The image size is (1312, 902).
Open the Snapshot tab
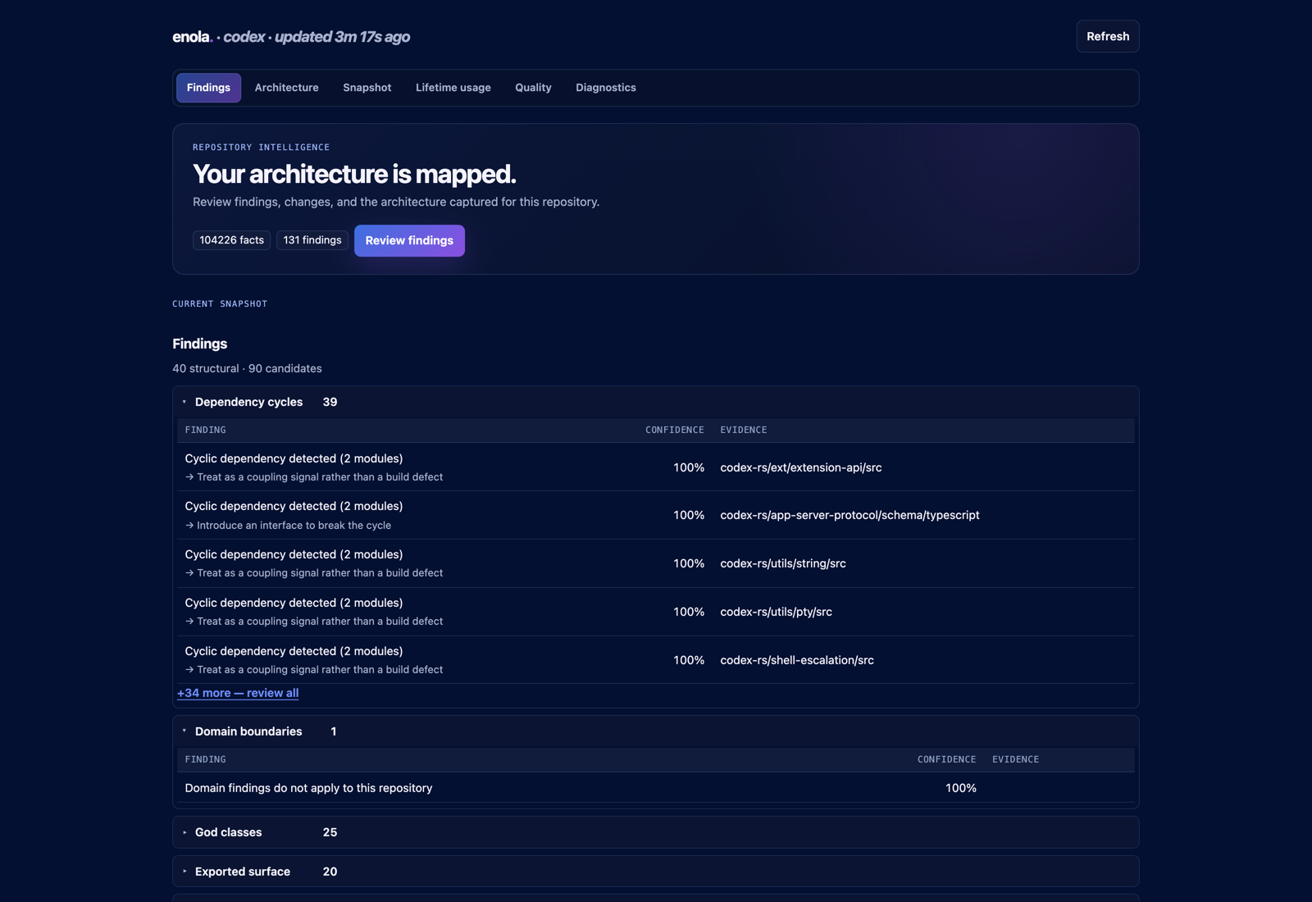pos(367,88)
